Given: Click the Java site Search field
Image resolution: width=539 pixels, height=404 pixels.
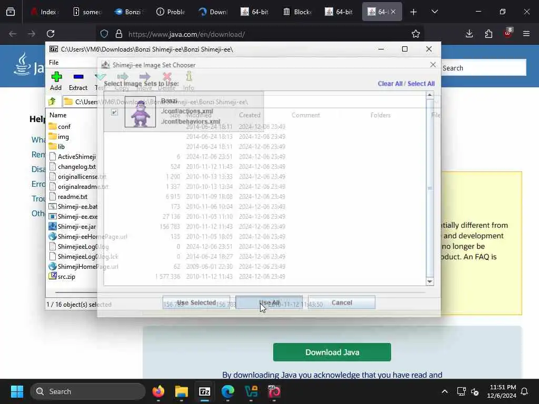Looking at the screenshot, I should (x=484, y=68).
